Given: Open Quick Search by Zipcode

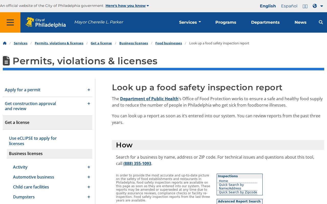Looking at the screenshot, I should (238, 192).
